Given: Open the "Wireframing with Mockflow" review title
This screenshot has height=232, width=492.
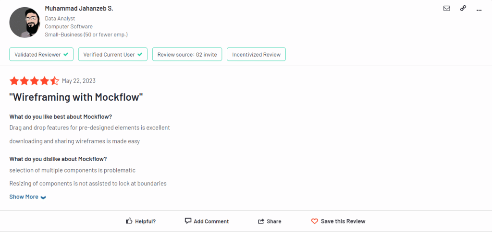Looking at the screenshot, I should [76, 97].
